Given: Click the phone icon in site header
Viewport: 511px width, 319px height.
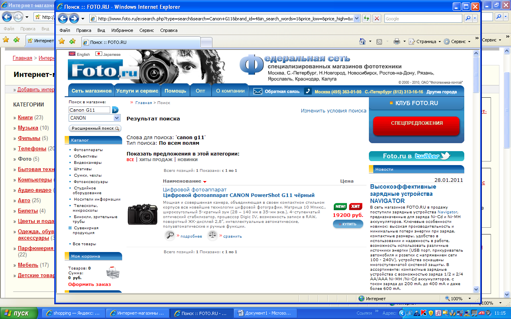Looking at the screenshot, I should 308,91.
